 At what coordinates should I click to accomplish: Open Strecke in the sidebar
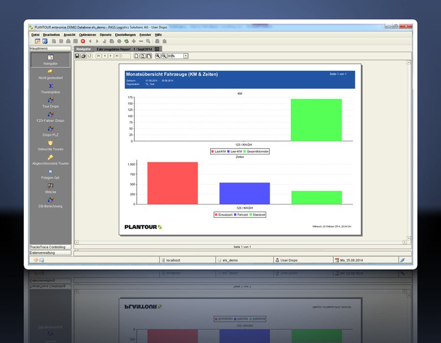(50, 189)
